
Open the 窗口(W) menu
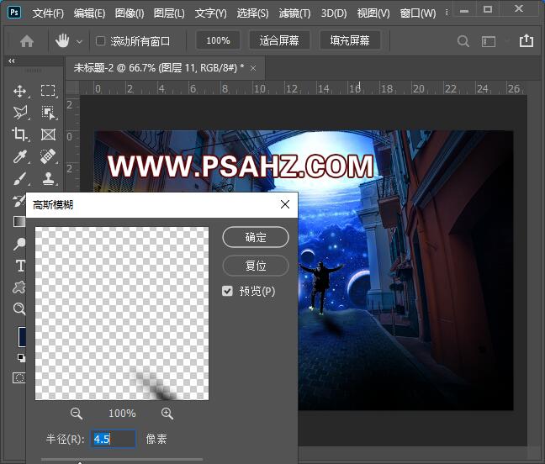pos(417,13)
